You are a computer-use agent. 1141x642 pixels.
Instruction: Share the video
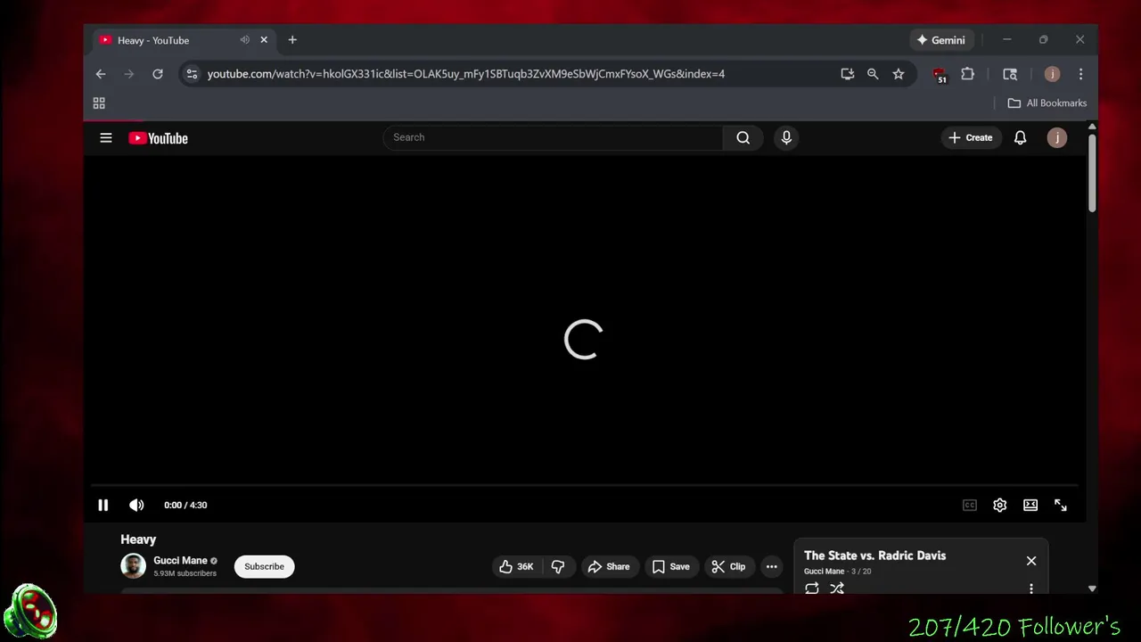coord(609,566)
